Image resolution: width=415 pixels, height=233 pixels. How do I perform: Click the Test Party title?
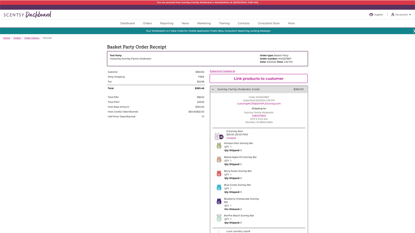click(116, 55)
